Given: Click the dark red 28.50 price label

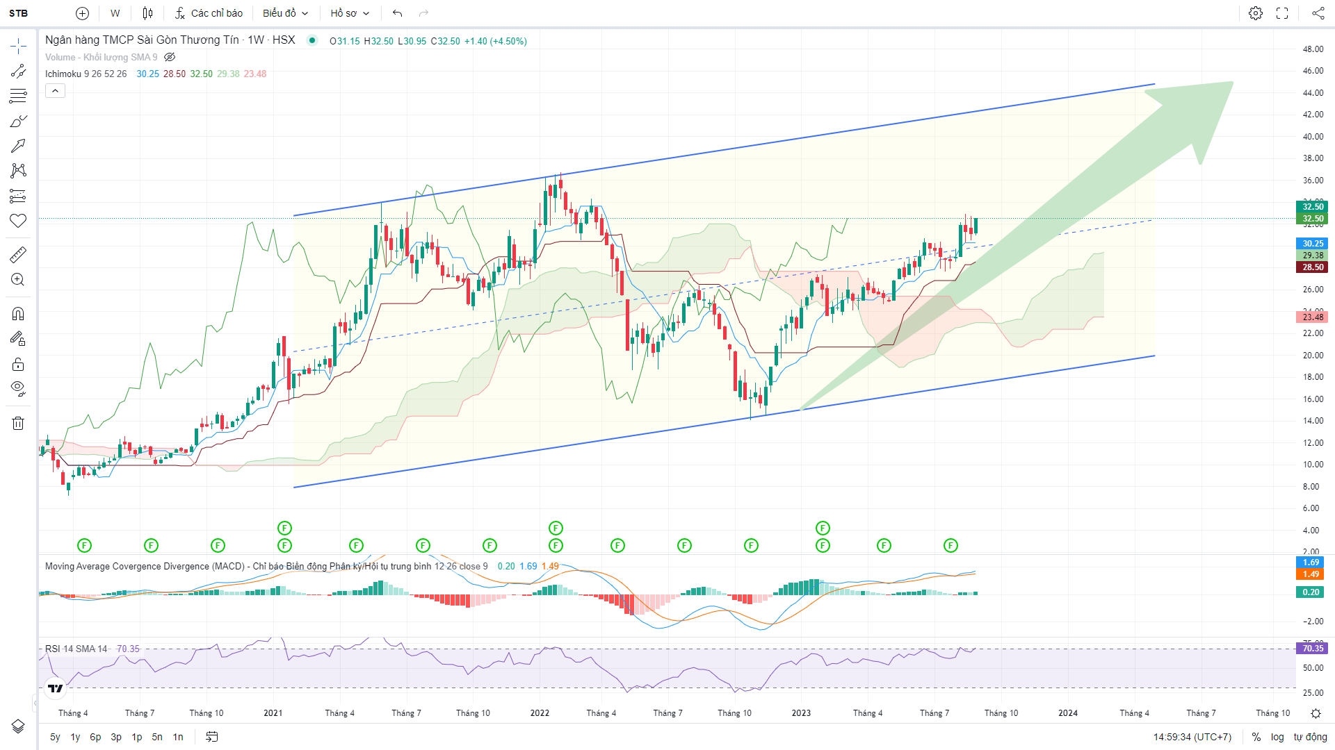Looking at the screenshot, I should coord(1313,267).
